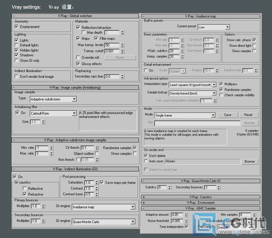Adjust the Secondary rays bias spinner
Image resolution: width=272 pixels, height=238 pixels.
click(x=122, y=77)
